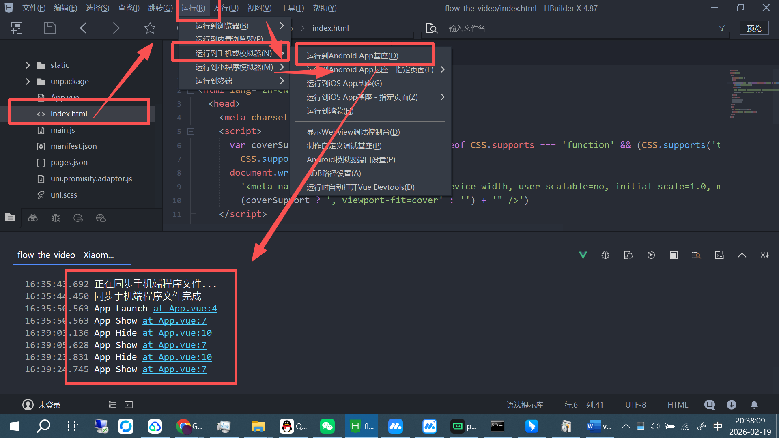Collapse console panel with up chevron
This screenshot has height=438, width=779.
(742, 255)
